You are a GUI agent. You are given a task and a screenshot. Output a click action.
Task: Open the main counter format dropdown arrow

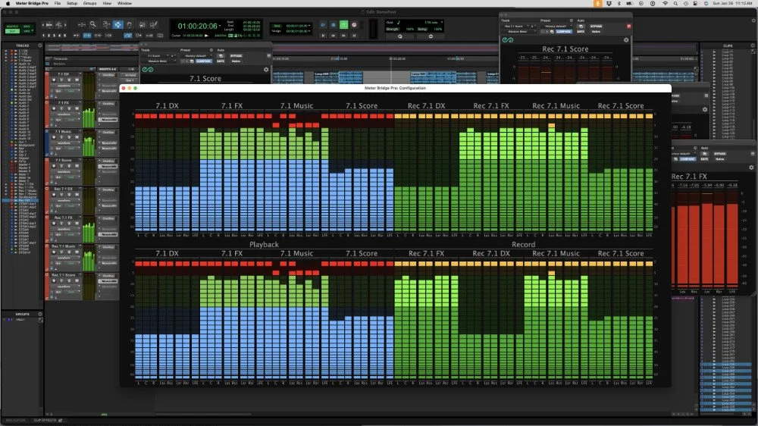tap(220, 26)
